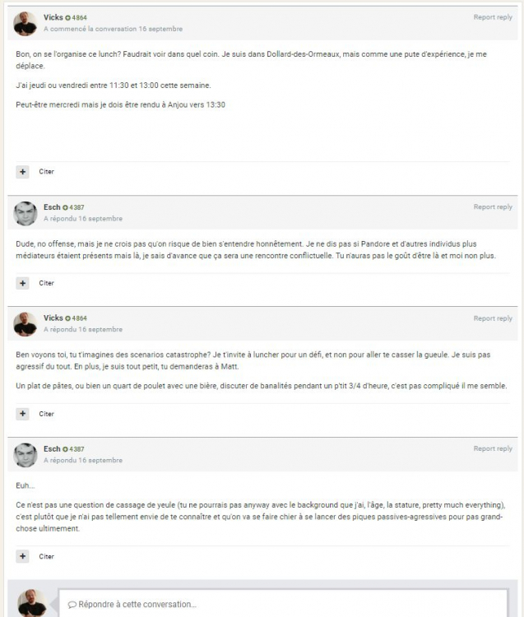Click Report reply on Vicks's conversation starter post
The height and width of the screenshot is (617, 524).
pyautogui.click(x=492, y=17)
